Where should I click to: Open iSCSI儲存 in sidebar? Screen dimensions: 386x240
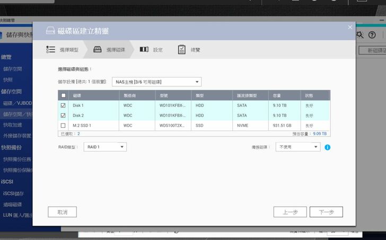click(13, 193)
